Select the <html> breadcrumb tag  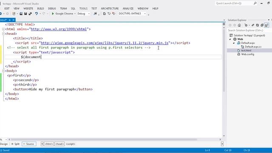click(x=49, y=144)
